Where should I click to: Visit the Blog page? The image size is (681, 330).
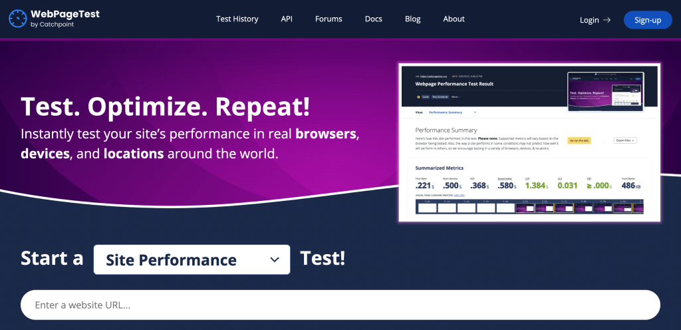coord(412,19)
